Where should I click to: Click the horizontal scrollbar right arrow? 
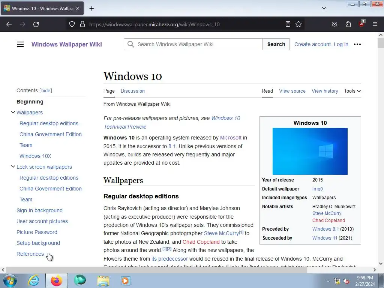point(375,270)
